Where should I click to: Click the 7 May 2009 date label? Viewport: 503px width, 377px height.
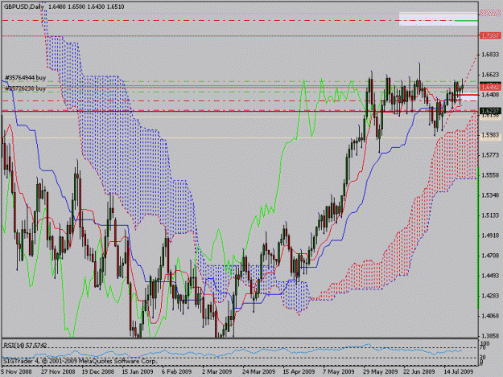[339, 371]
